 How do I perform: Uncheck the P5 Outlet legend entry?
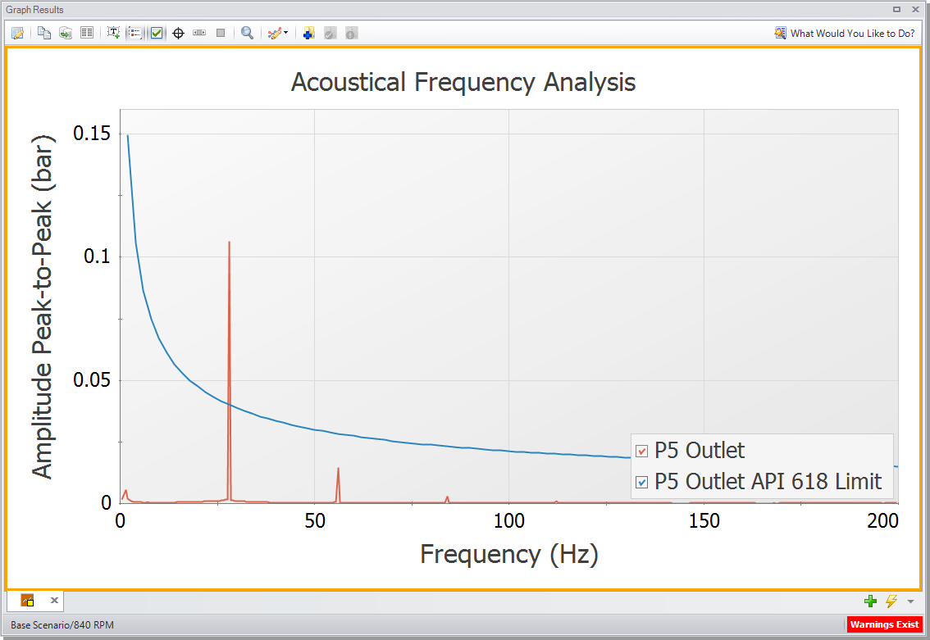point(641,450)
